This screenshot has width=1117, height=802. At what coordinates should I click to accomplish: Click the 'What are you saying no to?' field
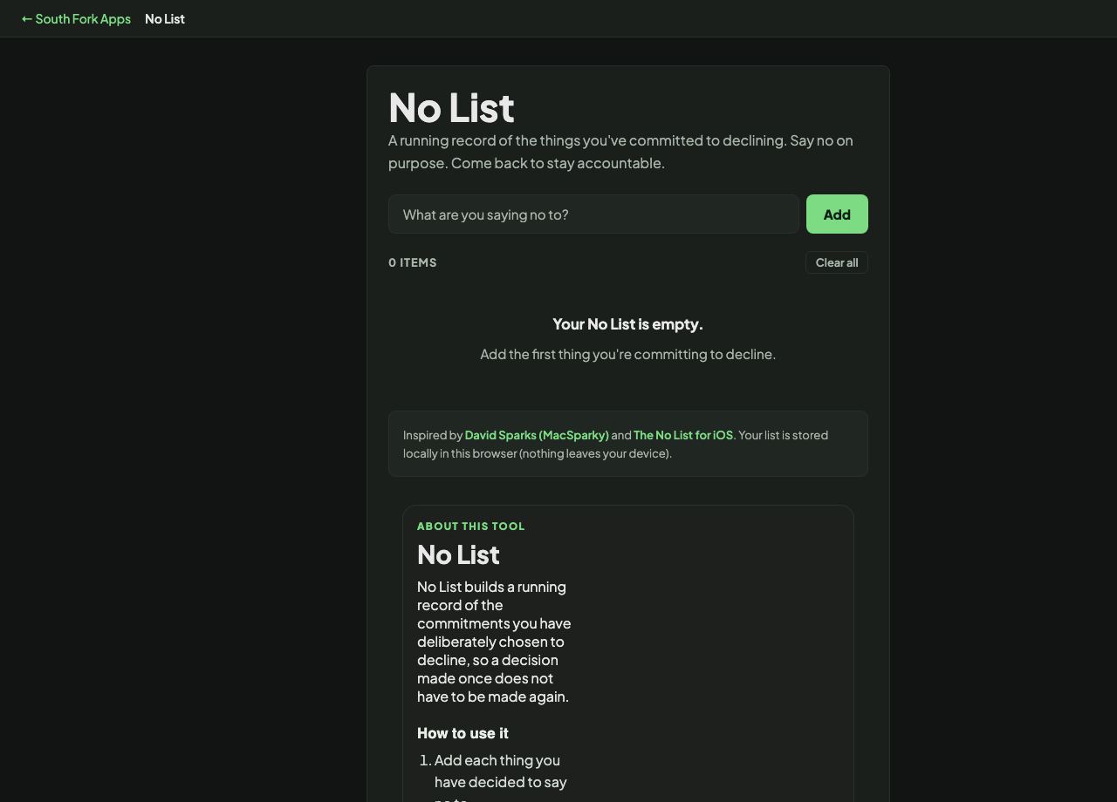tap(593, 214)
